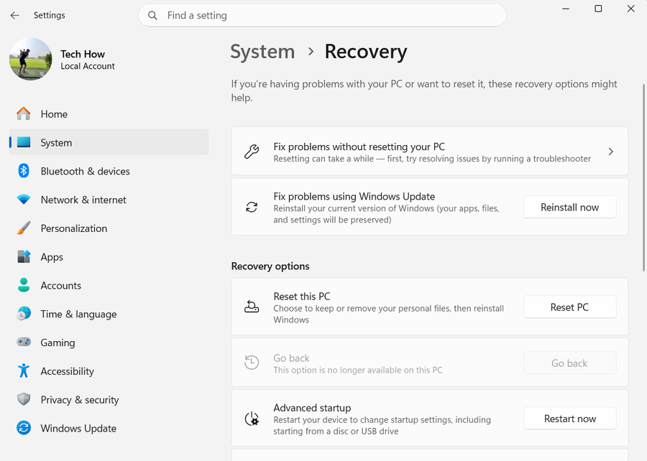Click the Advanced startup title text

click(x=312, y=408)
